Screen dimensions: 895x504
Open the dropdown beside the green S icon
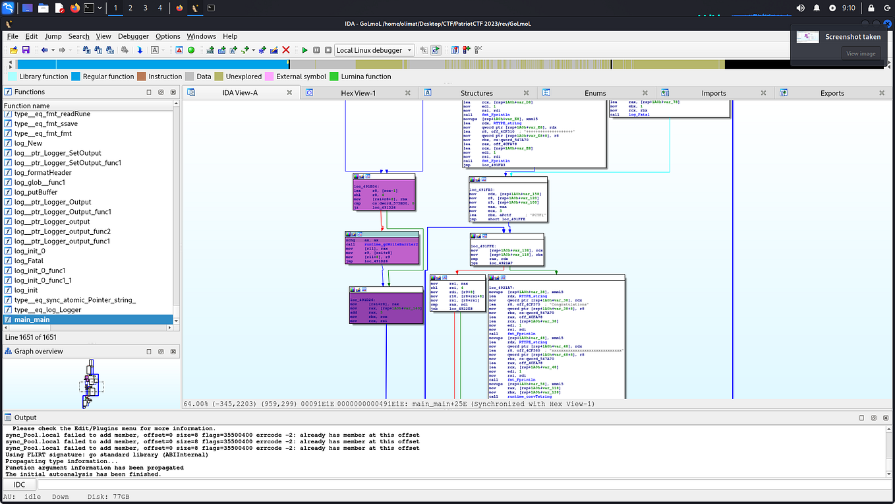tap(254, 50)
